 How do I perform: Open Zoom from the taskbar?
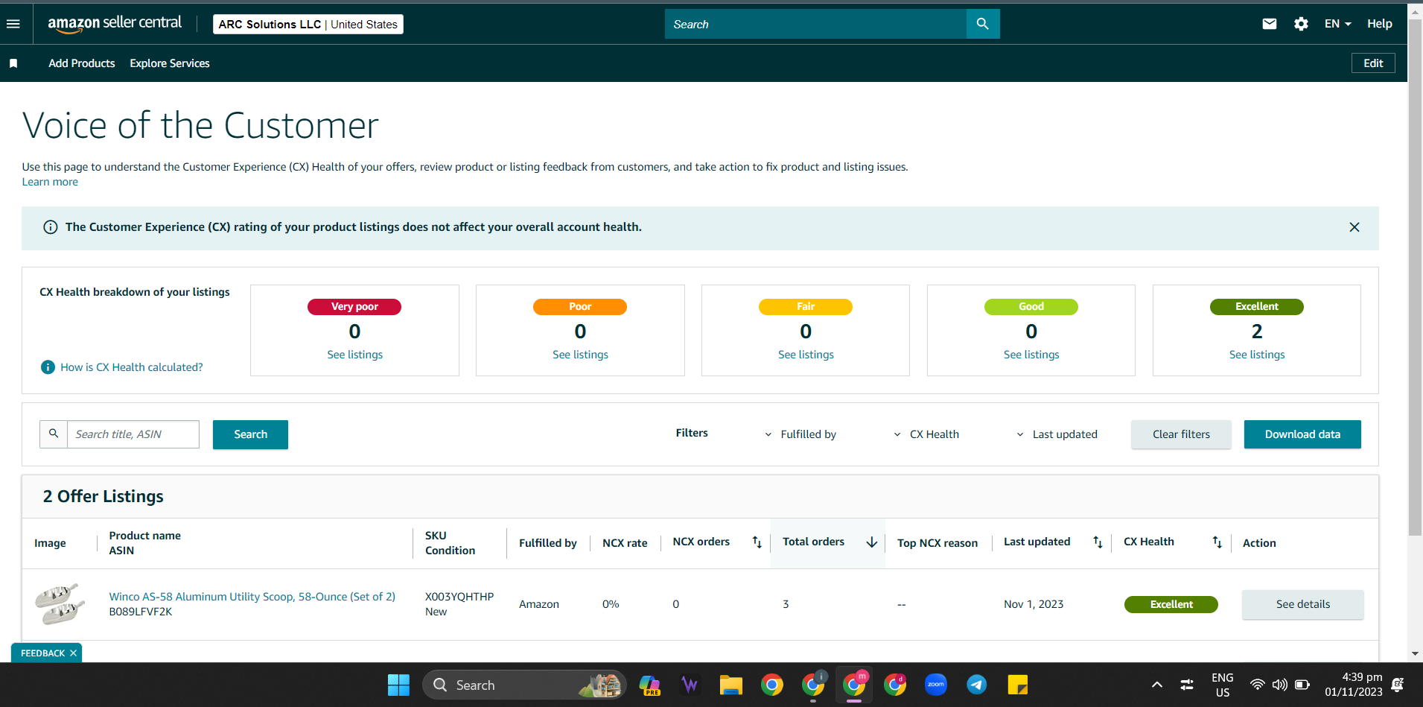coord(936,685)
